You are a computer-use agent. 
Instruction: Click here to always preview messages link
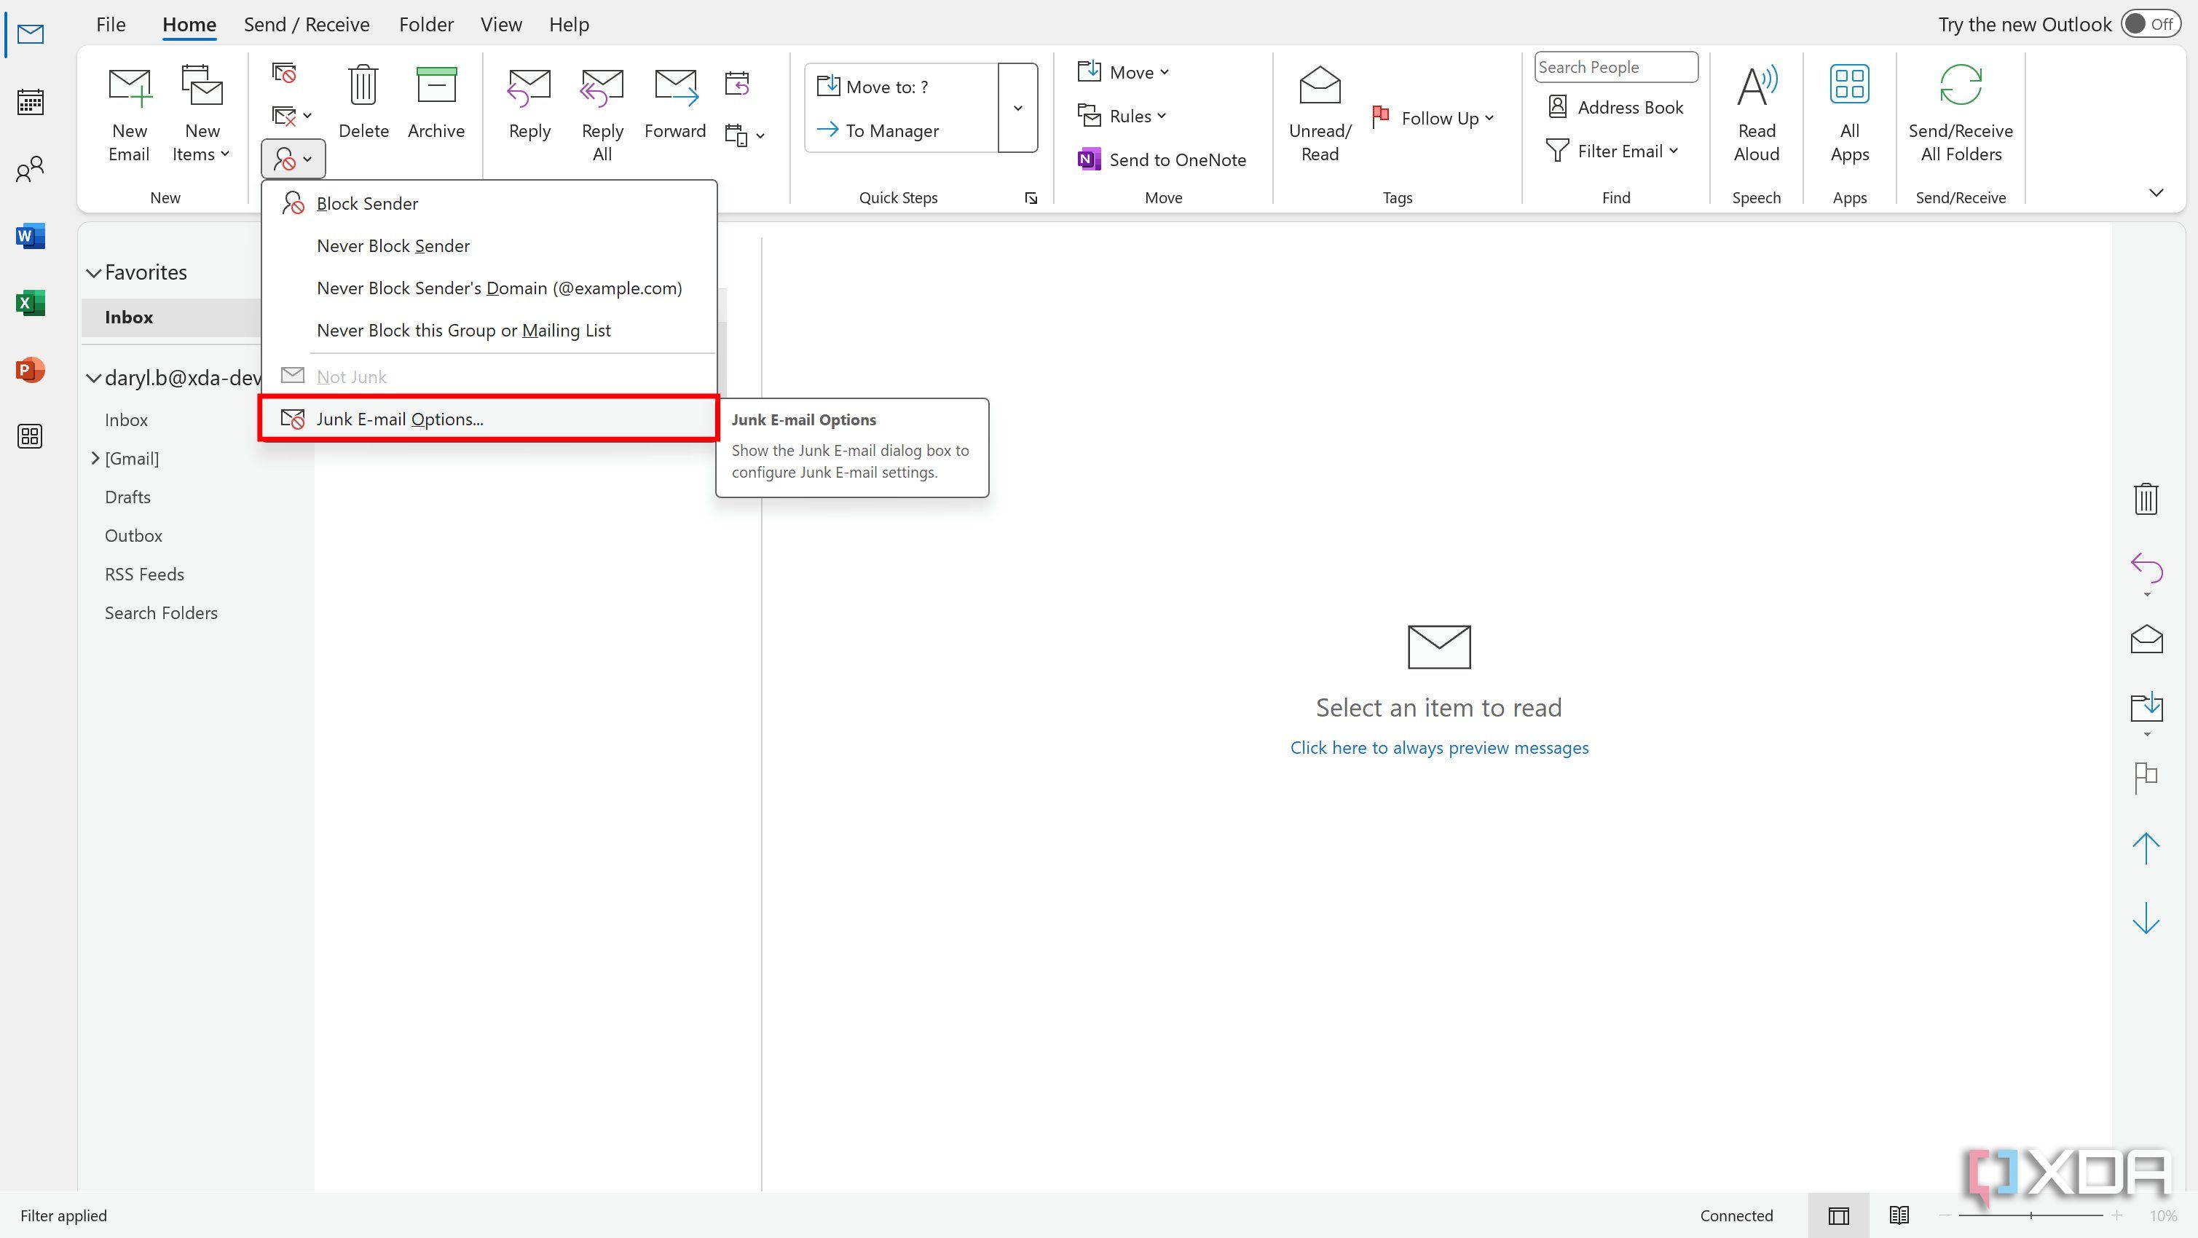[x=1438, y=747]
